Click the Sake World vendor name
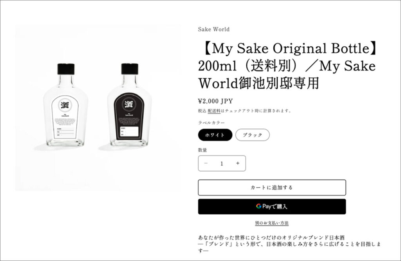This screenshot has width=401, height=261. tap(214, 29)
